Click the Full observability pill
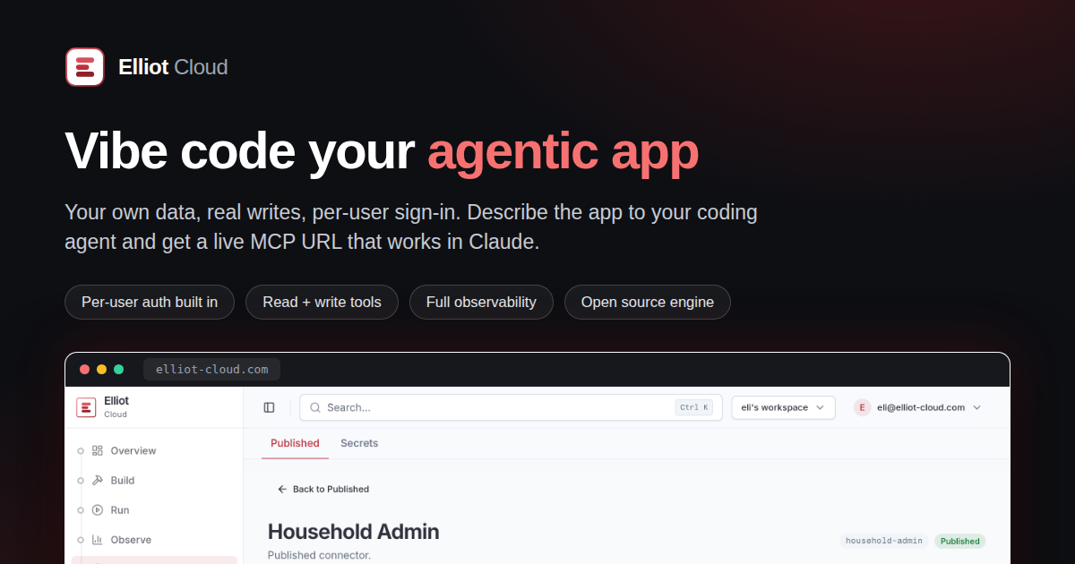The width and height of the screenshot is (1075, 564). 481,302
